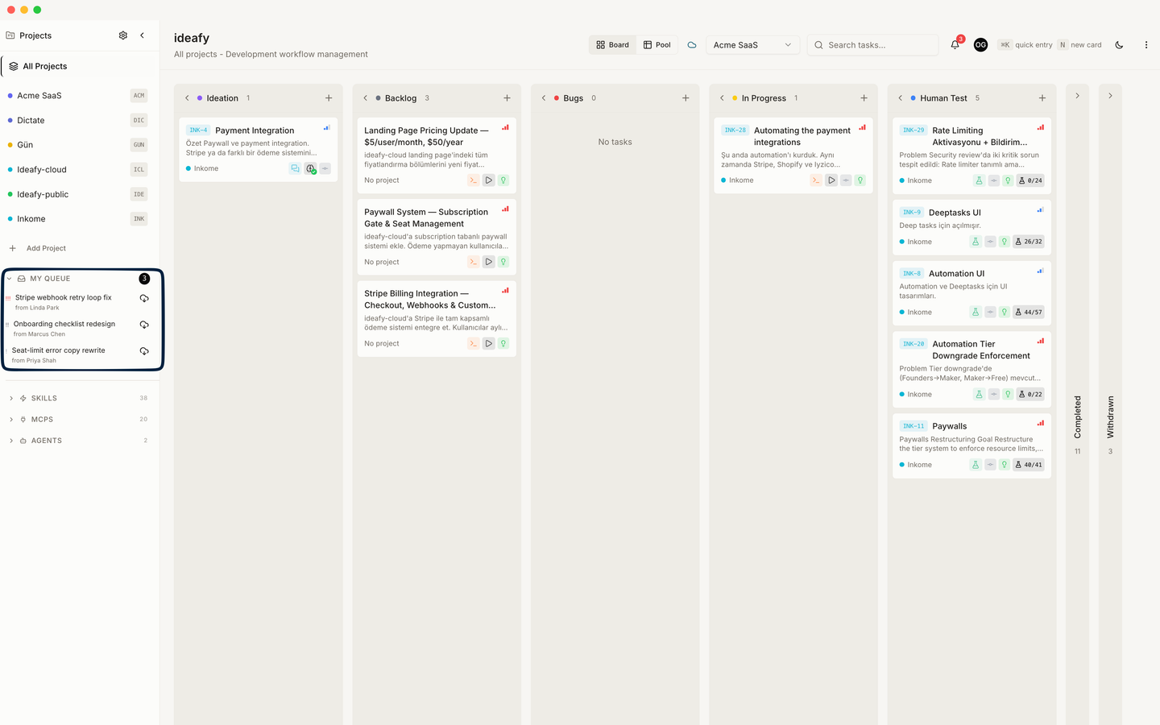Click commit icon on Automating the payment integrations card
1160x725 pixels.
pyautogui.click(x=846, y=180)
